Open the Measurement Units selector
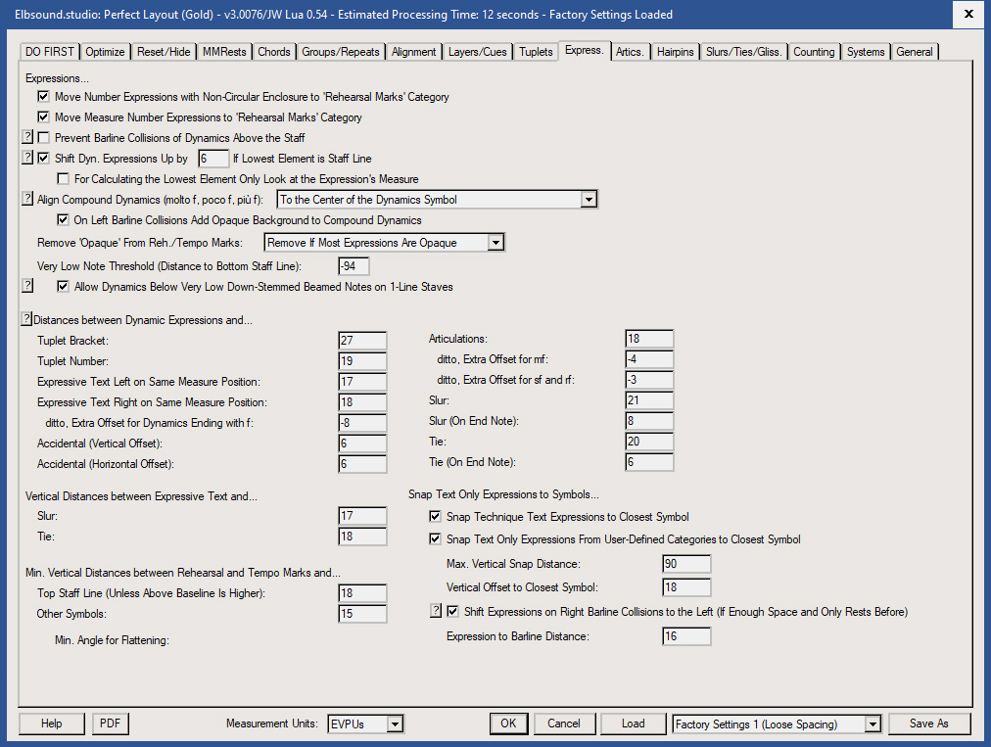This screenshot has width=991, height=747. pyautogui.click(x=395, y=724)
